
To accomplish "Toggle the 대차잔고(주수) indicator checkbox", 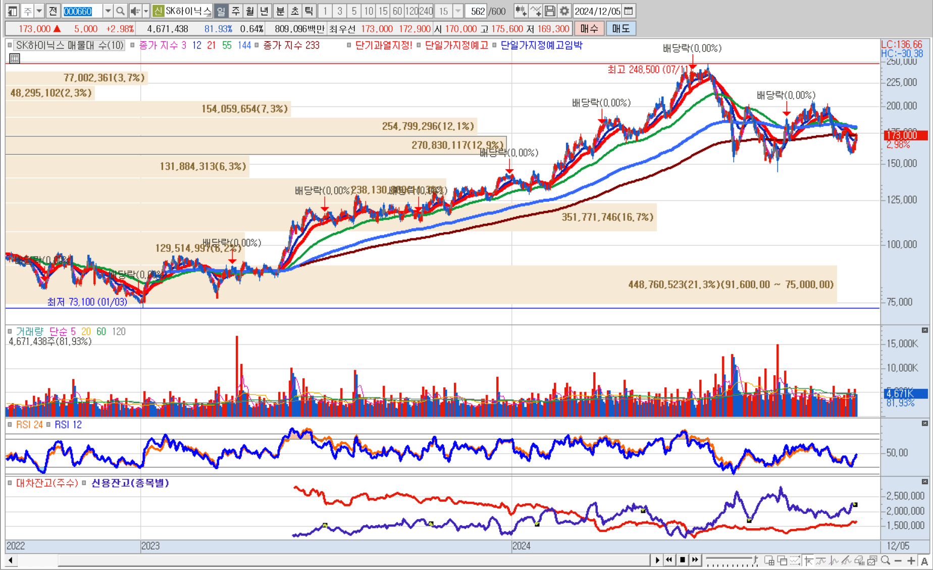I will click(x=10, y=483).
